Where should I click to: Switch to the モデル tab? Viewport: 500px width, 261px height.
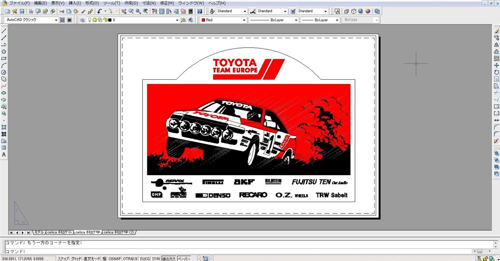[x=39, y=233]
